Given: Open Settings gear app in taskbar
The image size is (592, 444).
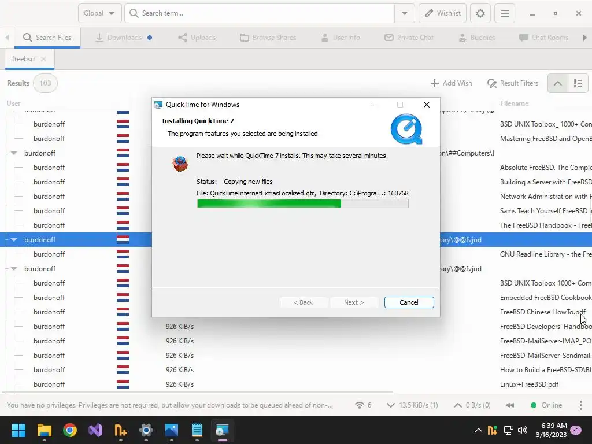Looking at the screenshot, I should pos(146,430).
